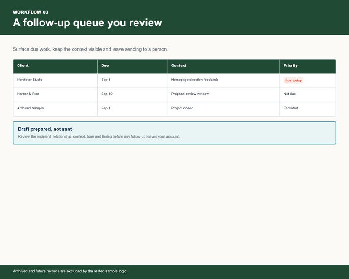
Task: Click Homepage direction feedback context cell
Action: coord(223,80)
